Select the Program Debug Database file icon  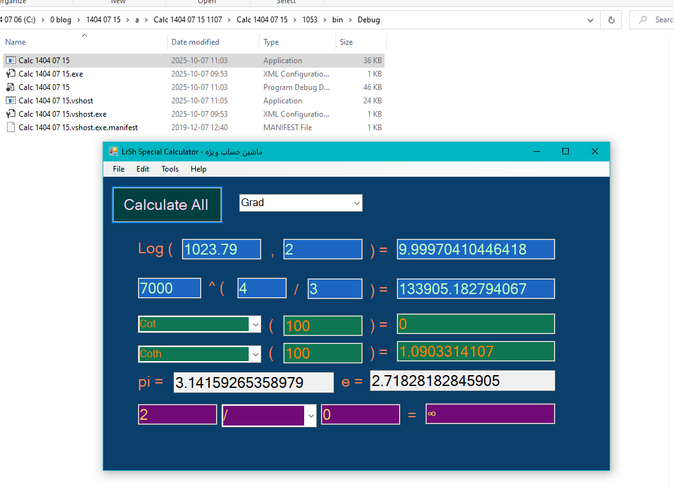[x=11, y=87]
